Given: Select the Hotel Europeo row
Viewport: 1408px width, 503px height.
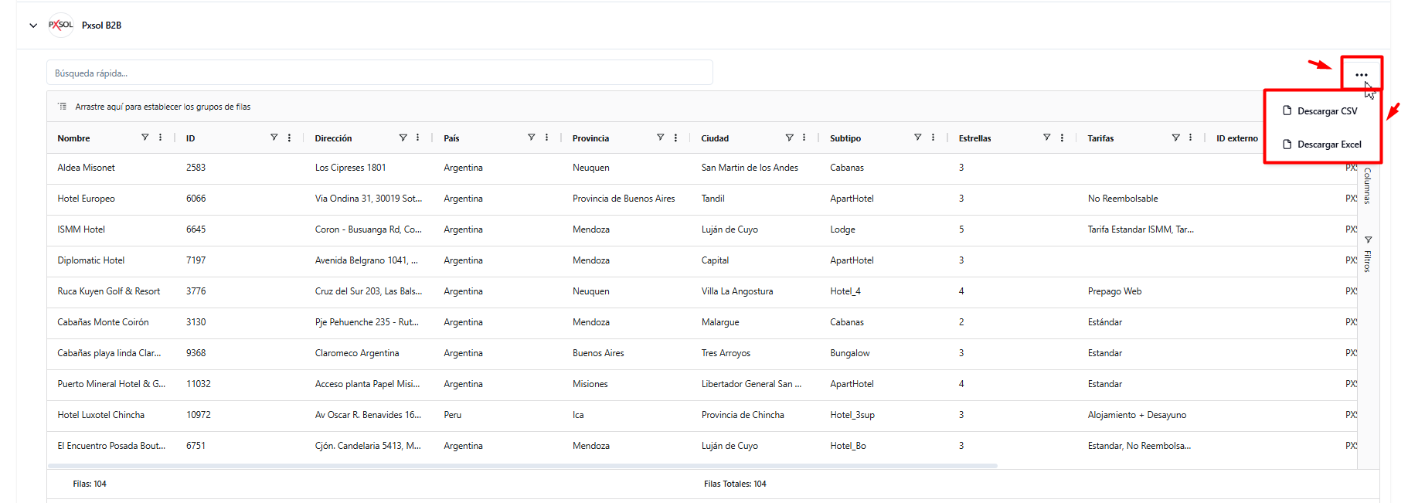Looking at the screenshot, I should [x=86, y=199].
